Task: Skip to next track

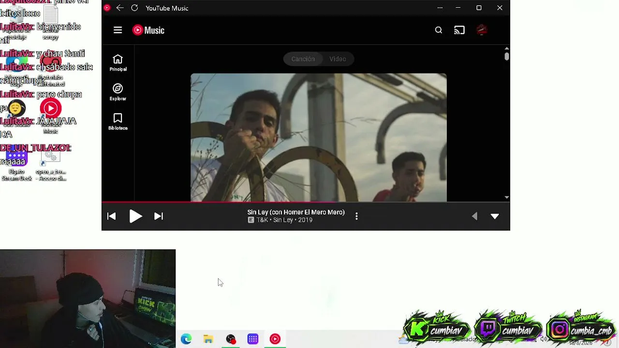Action: 159,216
